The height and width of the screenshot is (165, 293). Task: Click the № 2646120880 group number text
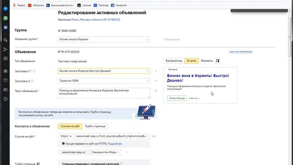pyautogui.click(x=67, y=31)
